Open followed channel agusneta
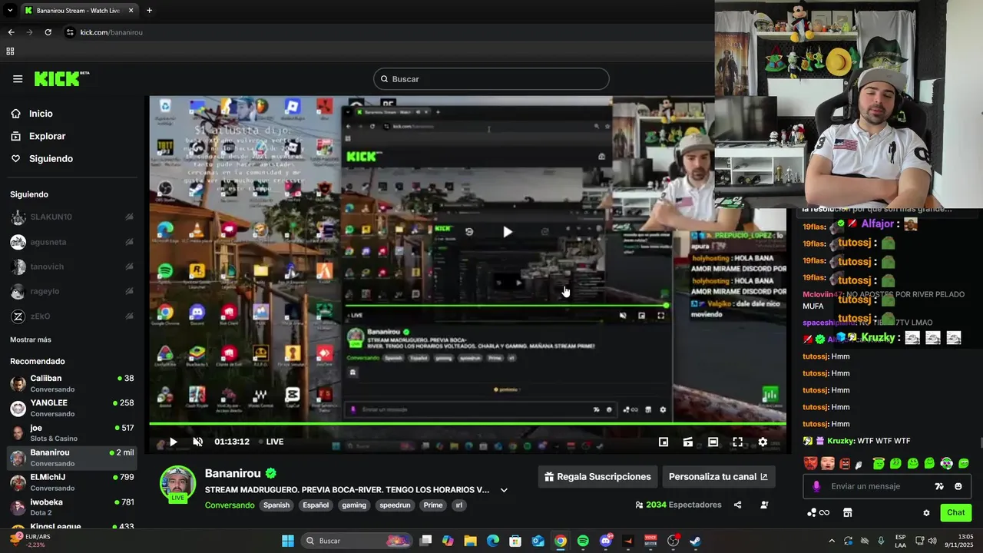Image resolution: width=983 pixels, height=553 pixels. [x=72, y=242]
